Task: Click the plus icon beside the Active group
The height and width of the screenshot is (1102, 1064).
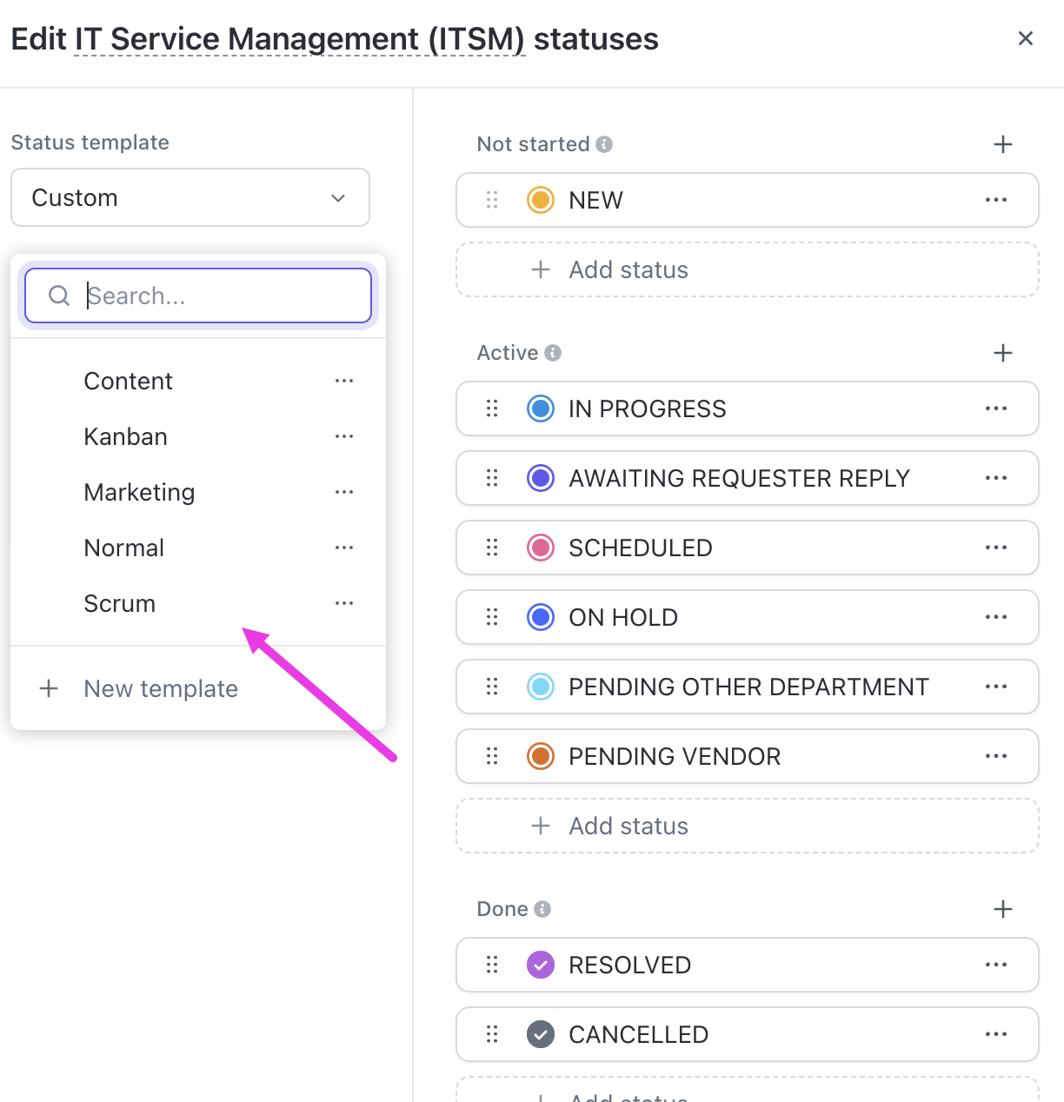Action: pyautogui.click(x=1002, y=353)
